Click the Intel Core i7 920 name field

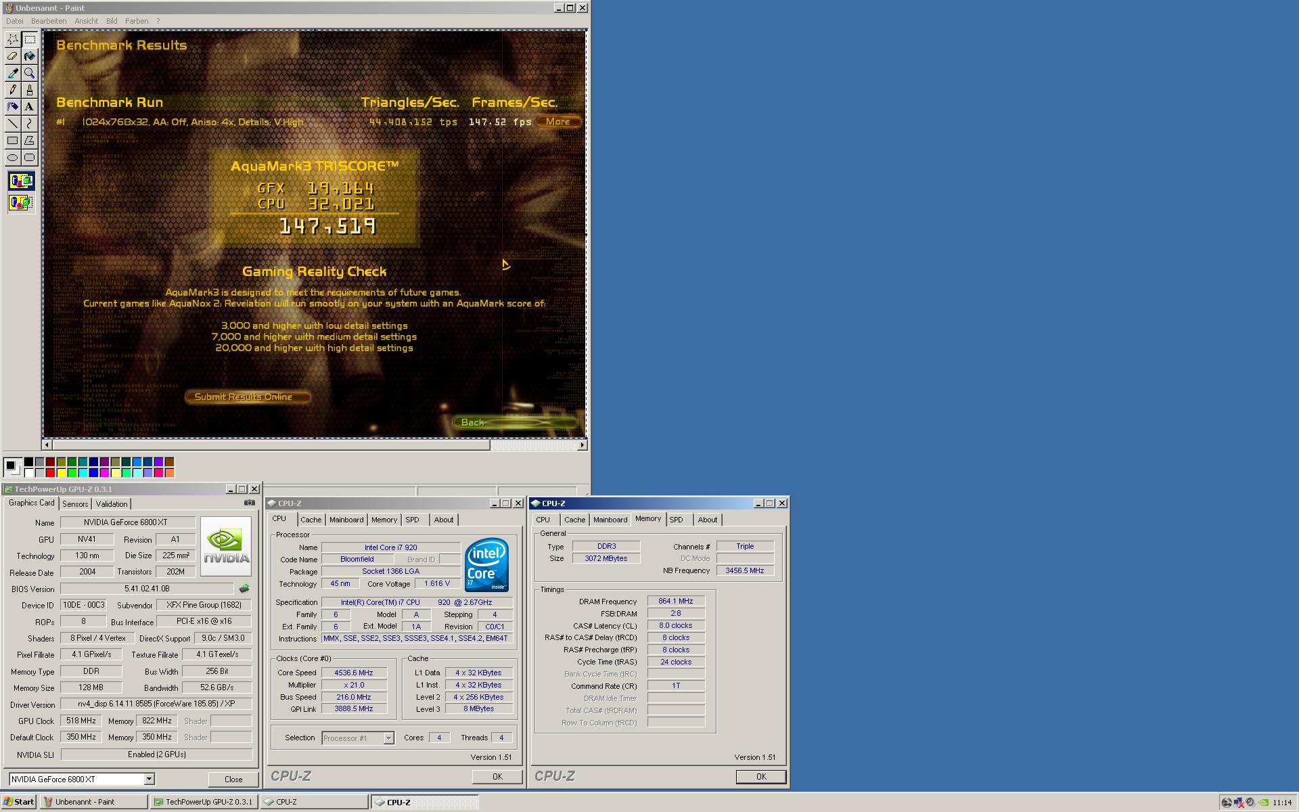[x=391, y=547]
